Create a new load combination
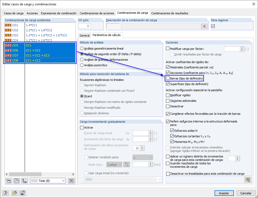This screenshot has width=258, height=198. coord(8,181)
